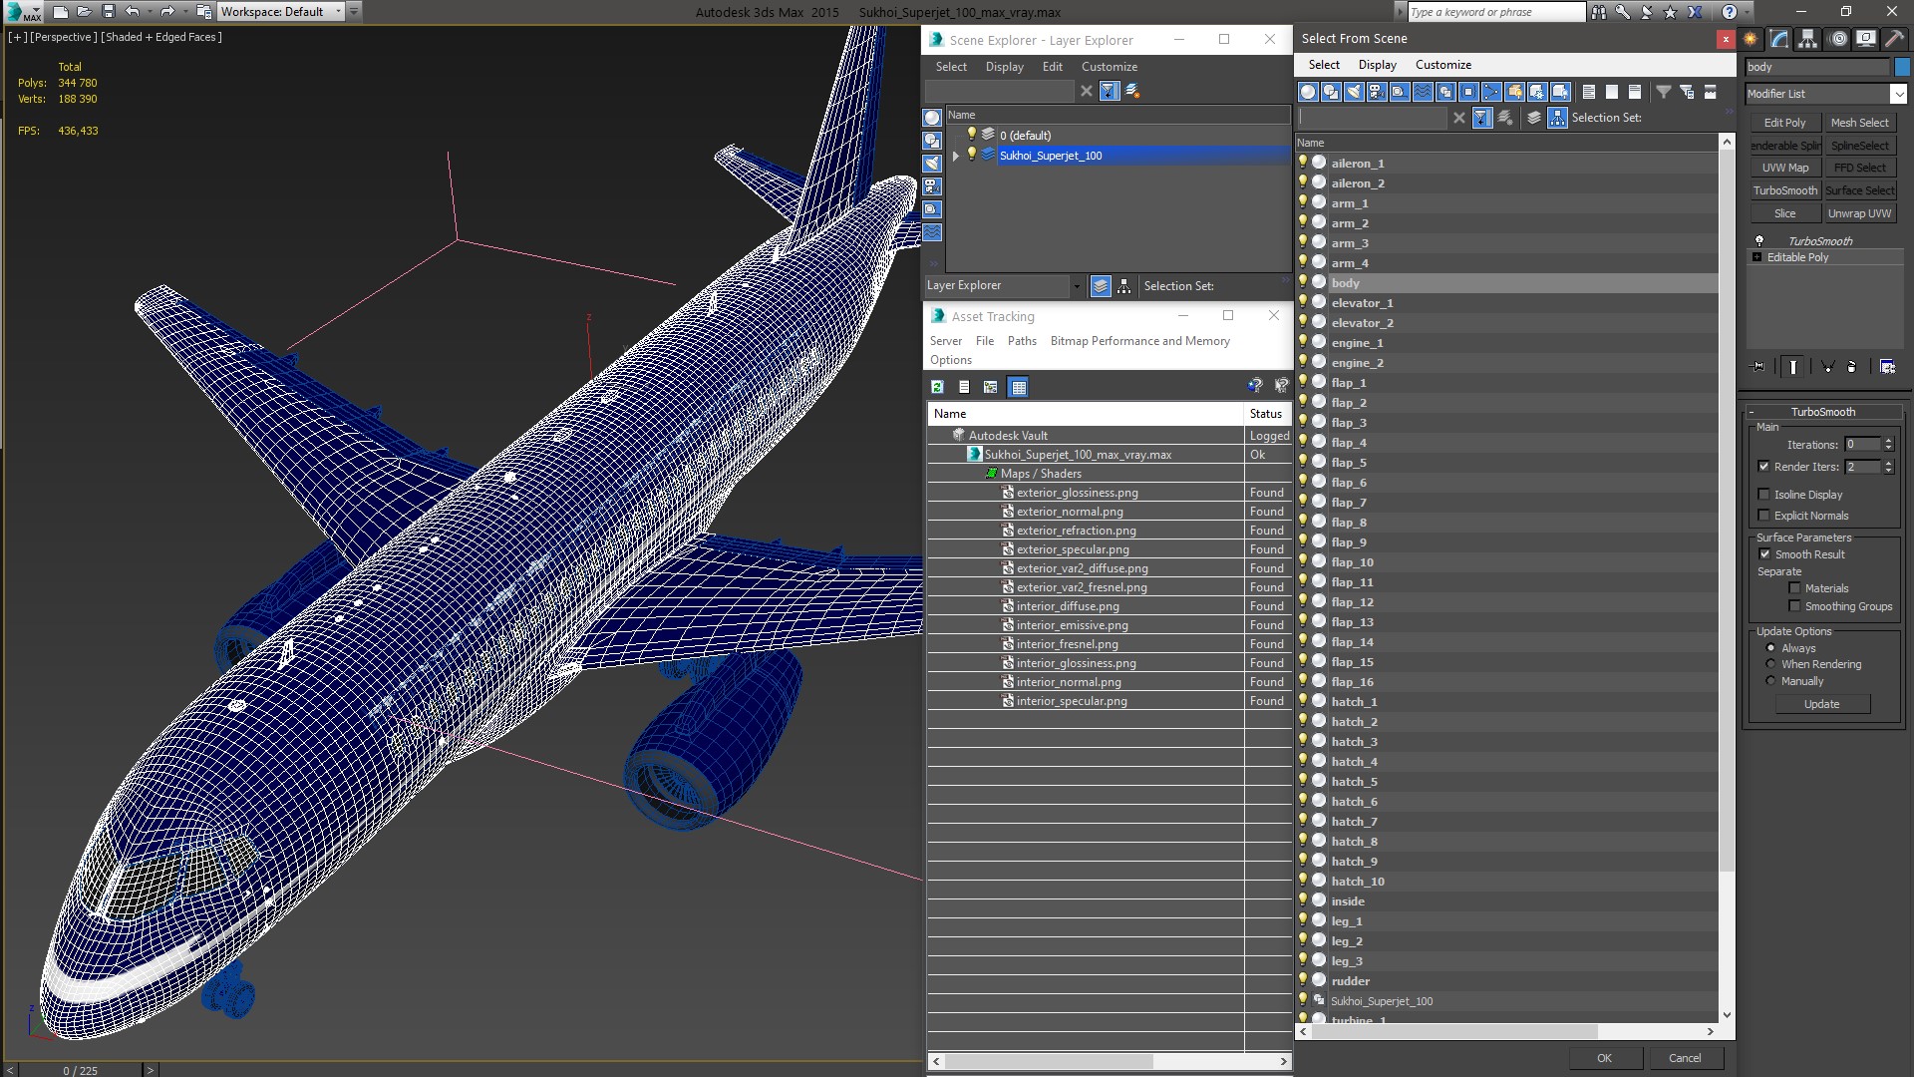Open the Motion command panel tab
Image resolution: width=1914 pixels, height=1077 pixels.
pyautogui.click(x=1838, y=39)
